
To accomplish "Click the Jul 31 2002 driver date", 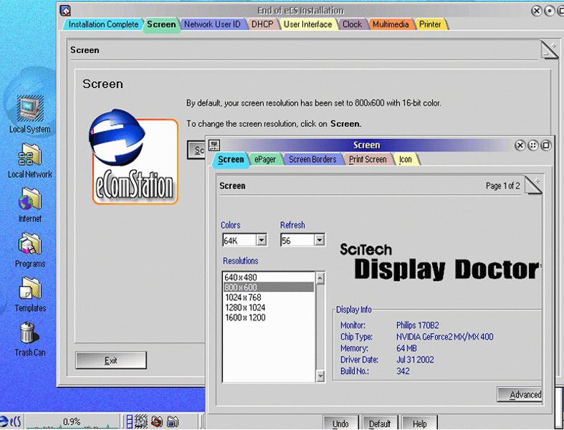I will tap(415, 360).
